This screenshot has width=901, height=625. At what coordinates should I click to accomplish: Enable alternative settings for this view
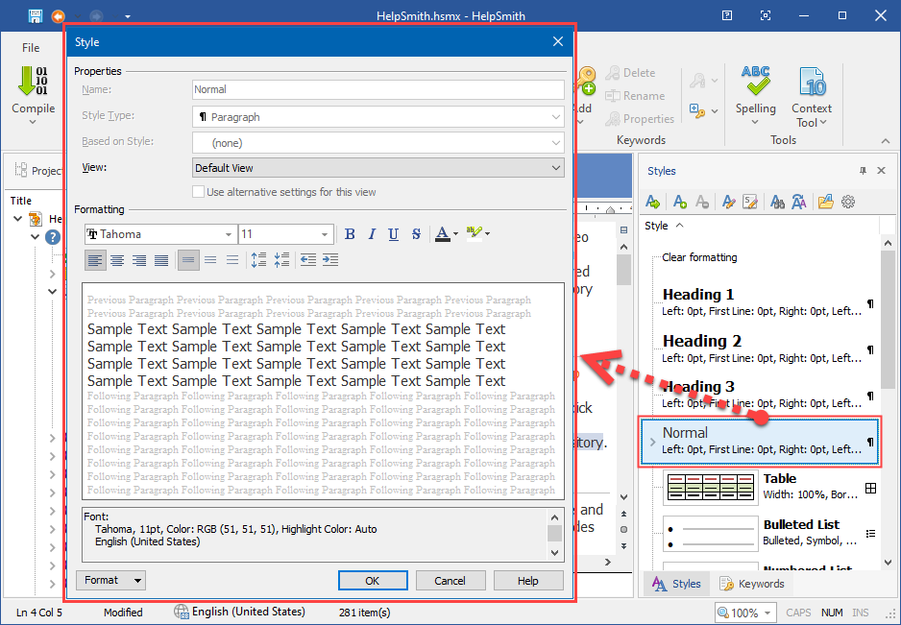coord(198,192)
